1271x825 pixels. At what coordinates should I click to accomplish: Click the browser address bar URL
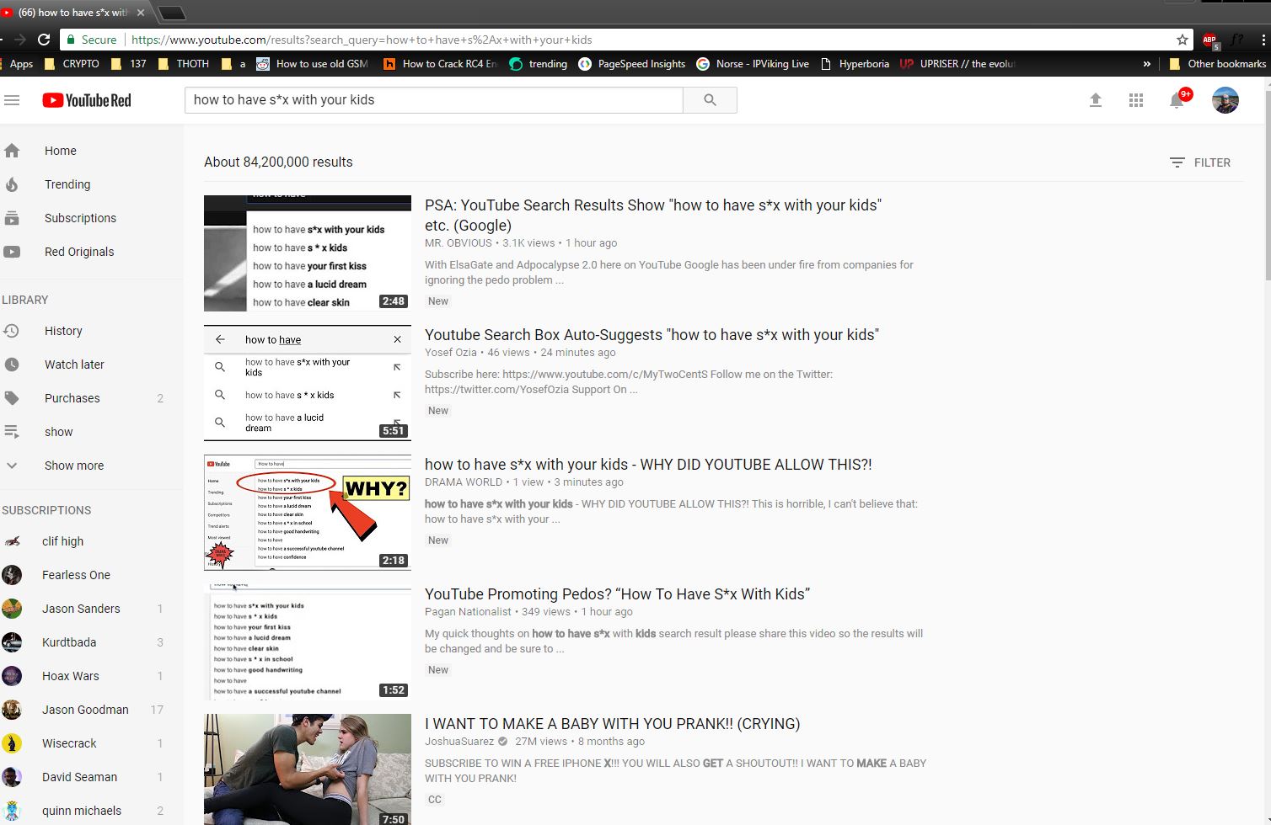[362, 40]
